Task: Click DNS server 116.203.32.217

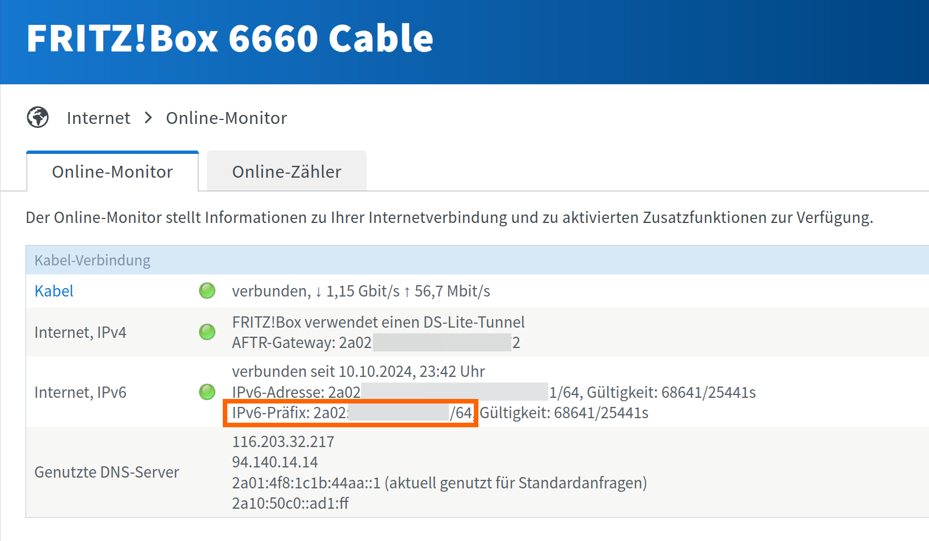Action: 283,441
